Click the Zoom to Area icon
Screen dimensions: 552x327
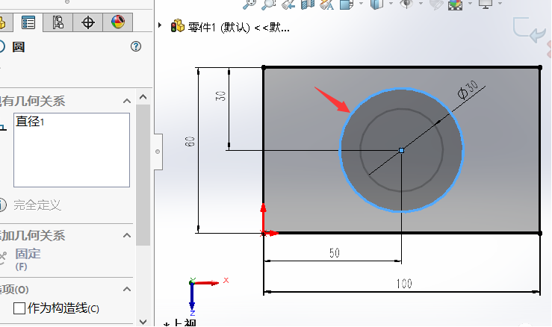click(268, 4)
